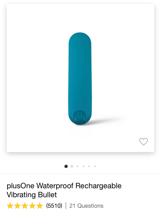Tap the teal product in the photo
161x210 pixels.
point(80,78)
